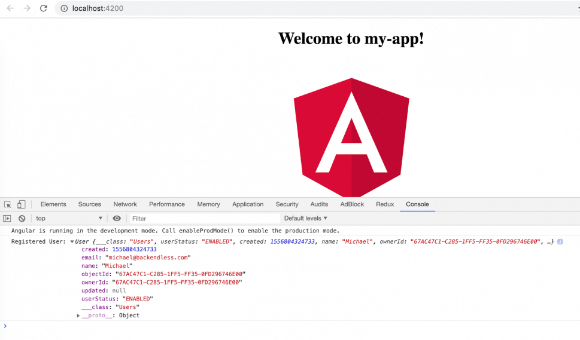The width and height of the screenshot is (580, 340).
Task: Clear the console with the ban icon
Action: coord(22,218)
